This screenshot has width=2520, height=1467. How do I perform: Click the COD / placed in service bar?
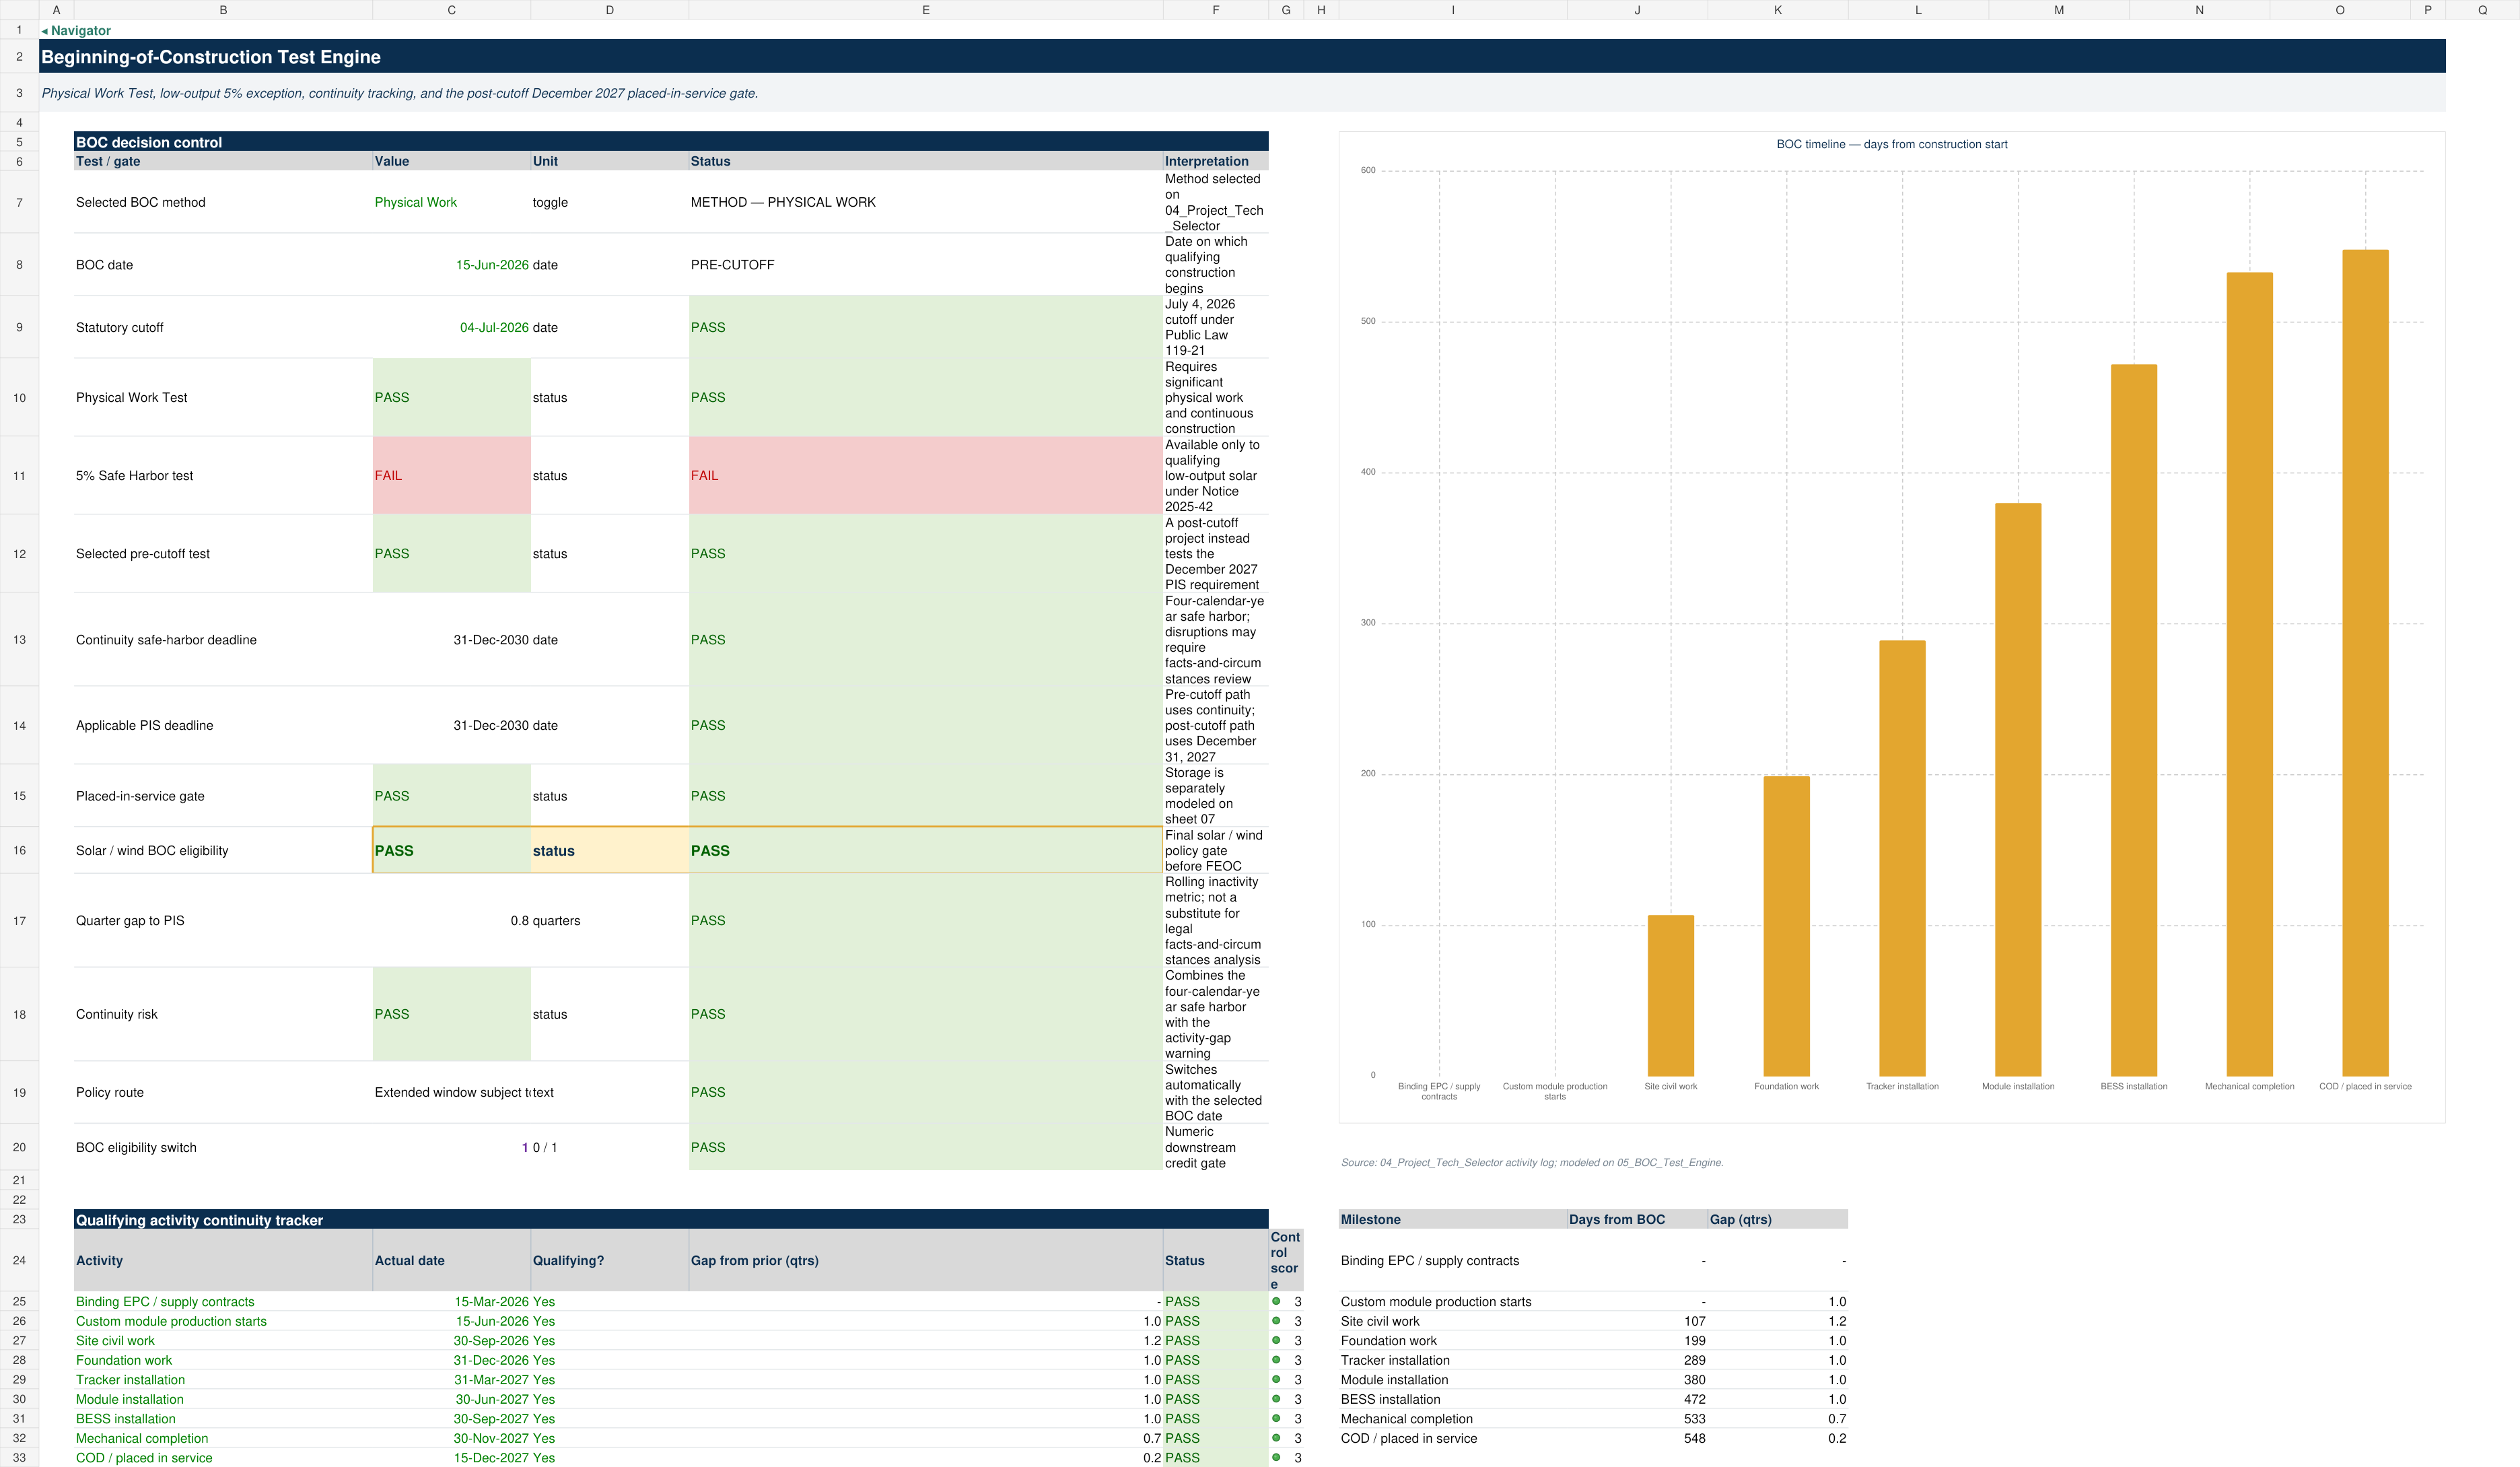click(2365, 662)
